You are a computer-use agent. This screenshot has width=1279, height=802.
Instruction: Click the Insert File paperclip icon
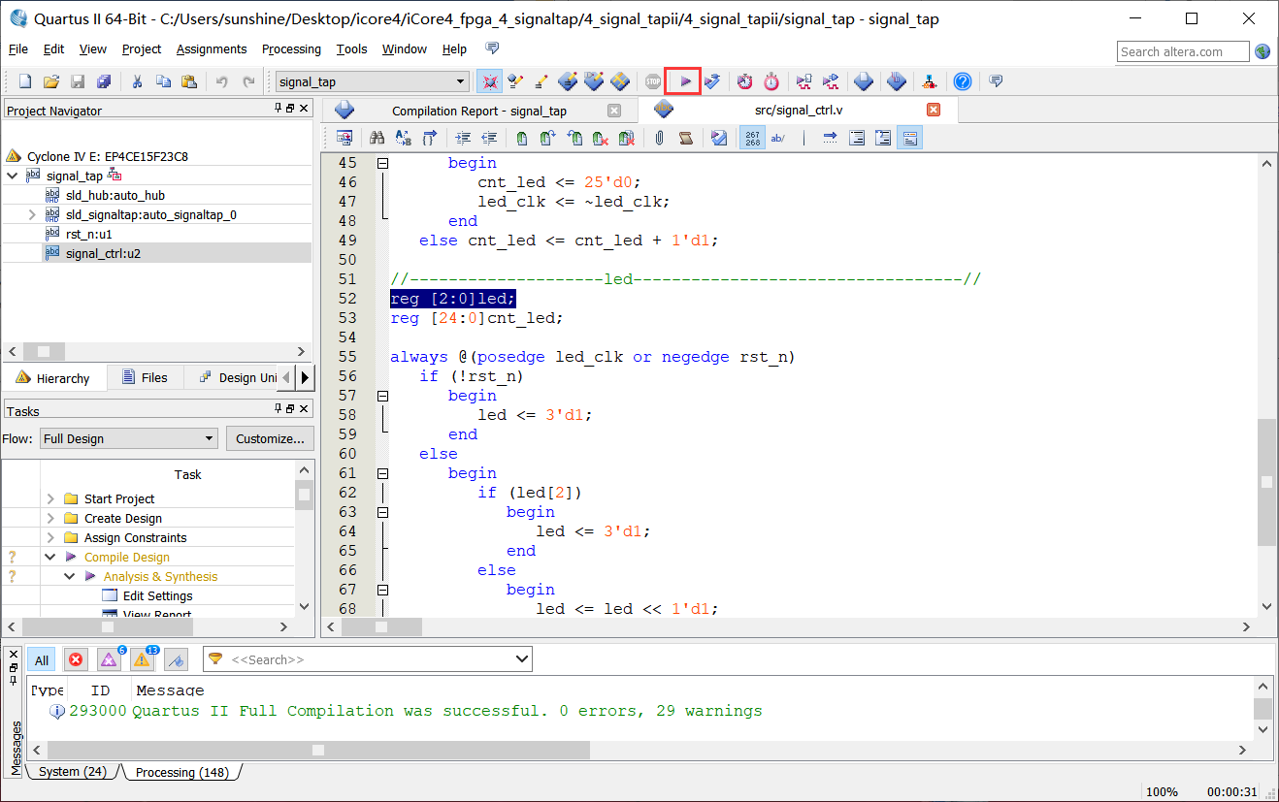pyautogui.click(x=659, y=139)
